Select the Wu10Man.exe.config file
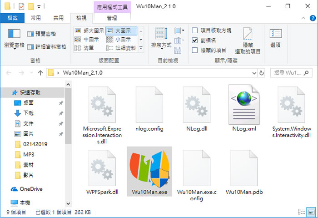Image resolution: width=318 pixels, height=218 pixels. coord(197,175)
